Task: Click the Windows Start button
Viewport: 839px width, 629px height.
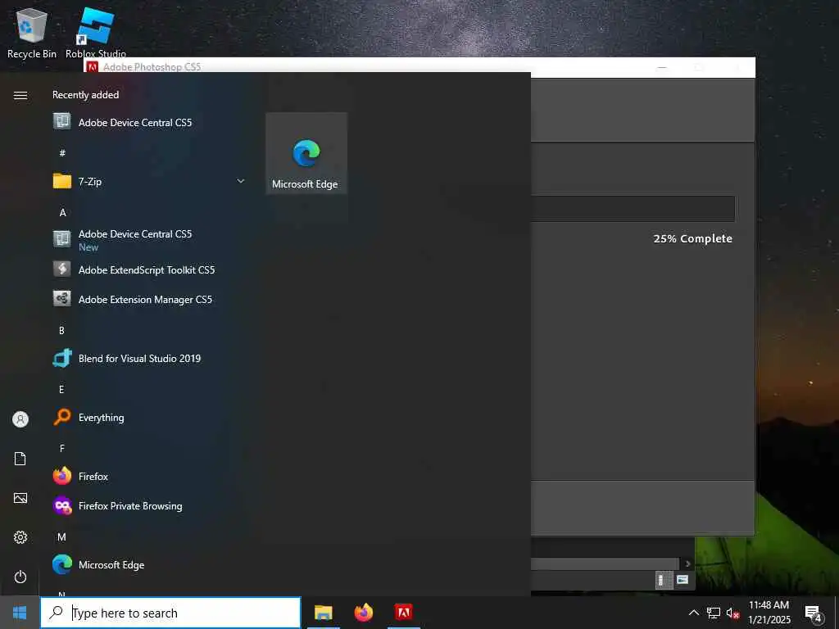Action: point(20,613)
